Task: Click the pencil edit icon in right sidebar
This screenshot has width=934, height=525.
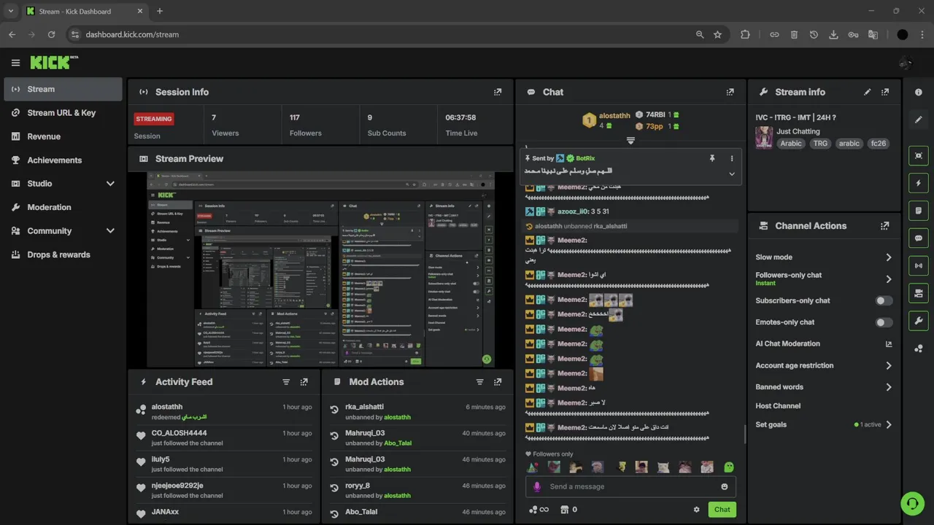Action: click(x=919, y=120)
